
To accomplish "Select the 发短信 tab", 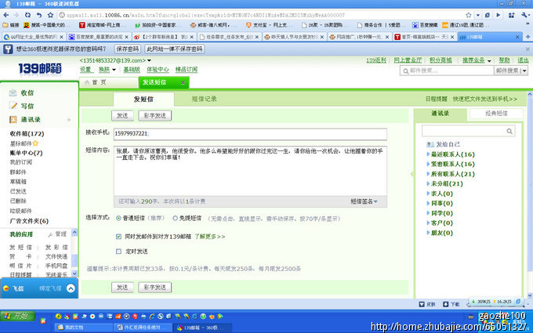I will point(143,100).
